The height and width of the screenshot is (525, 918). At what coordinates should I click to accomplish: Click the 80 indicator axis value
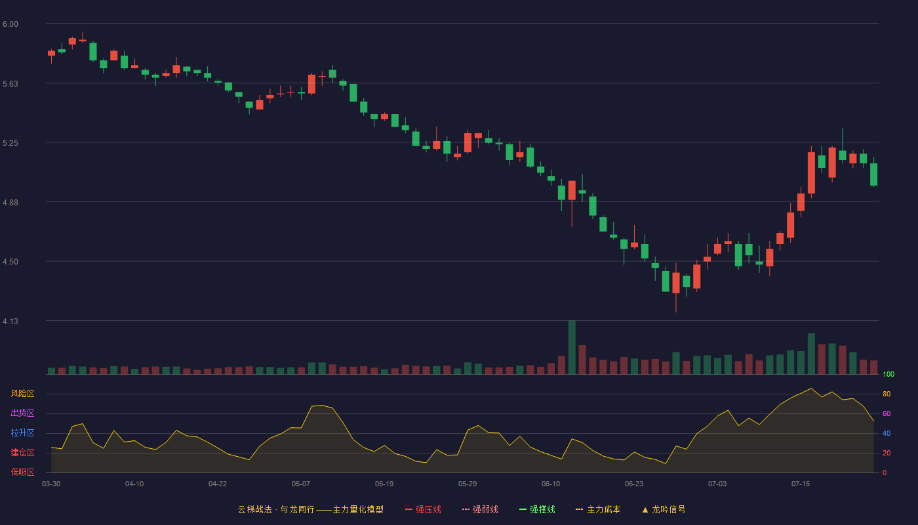pyautogui.click(x=887, y=394)
